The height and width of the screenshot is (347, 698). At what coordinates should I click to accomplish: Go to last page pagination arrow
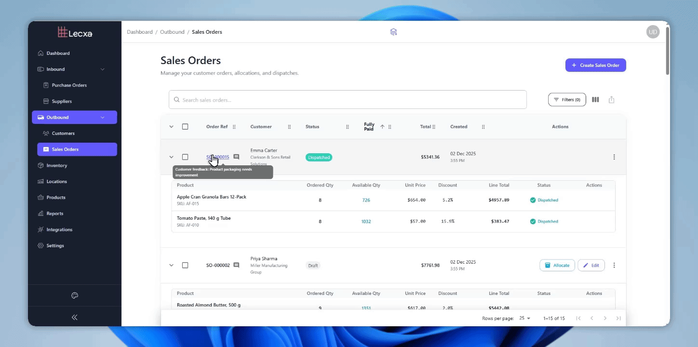pyautogui.click(x=618, y=319)
